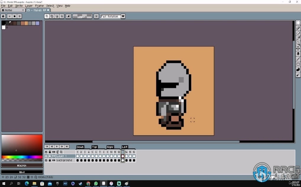Select the Line tool
The width and height of the screenshot is (301, 187).
point(298,59)
